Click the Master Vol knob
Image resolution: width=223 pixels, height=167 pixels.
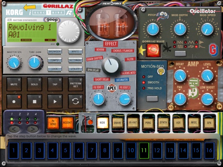point(14,63)
